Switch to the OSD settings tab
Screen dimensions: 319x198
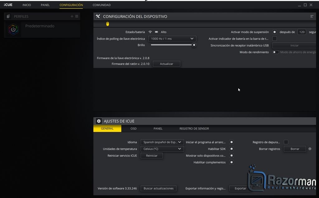click(133, 128)
